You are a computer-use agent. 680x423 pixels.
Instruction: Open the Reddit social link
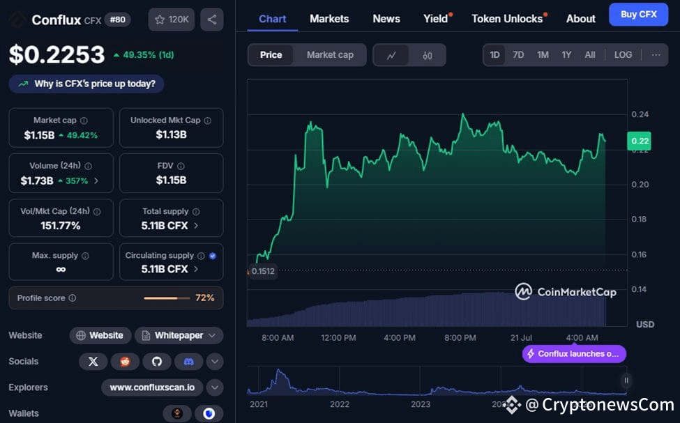125,362
